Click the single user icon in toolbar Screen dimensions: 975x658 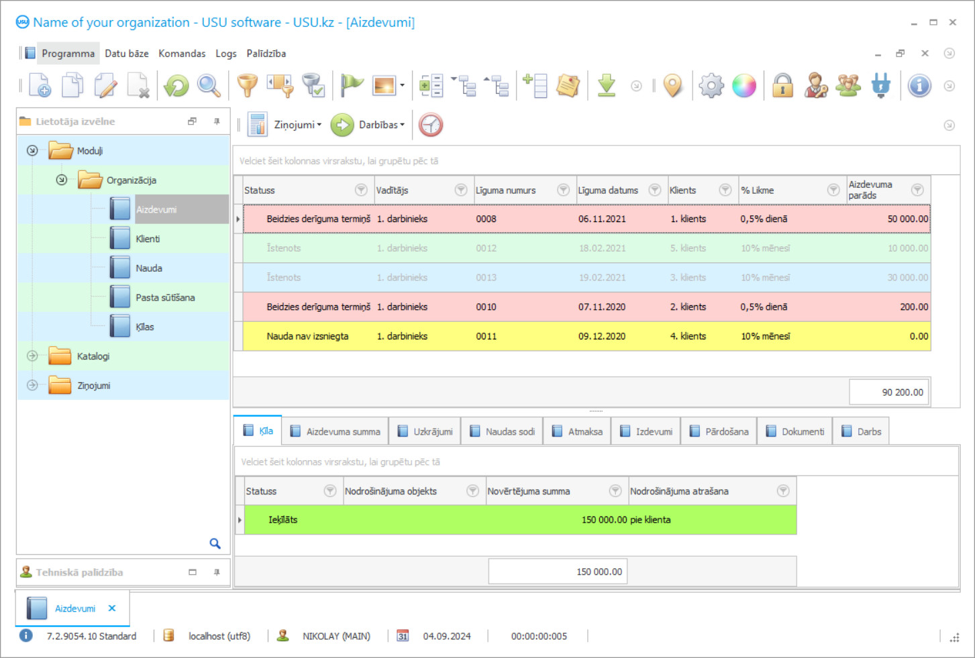tap(816, 86)
